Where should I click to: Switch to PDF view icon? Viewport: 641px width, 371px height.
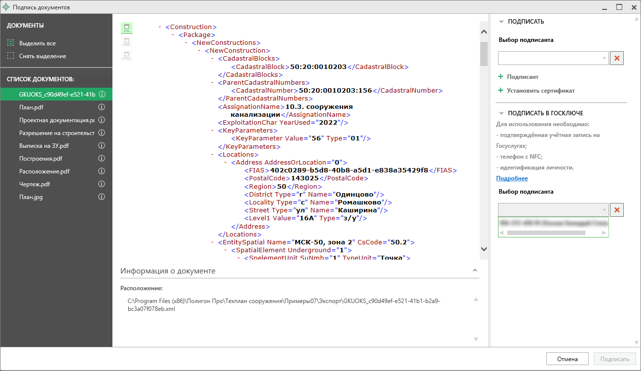[x=127, y=42]
